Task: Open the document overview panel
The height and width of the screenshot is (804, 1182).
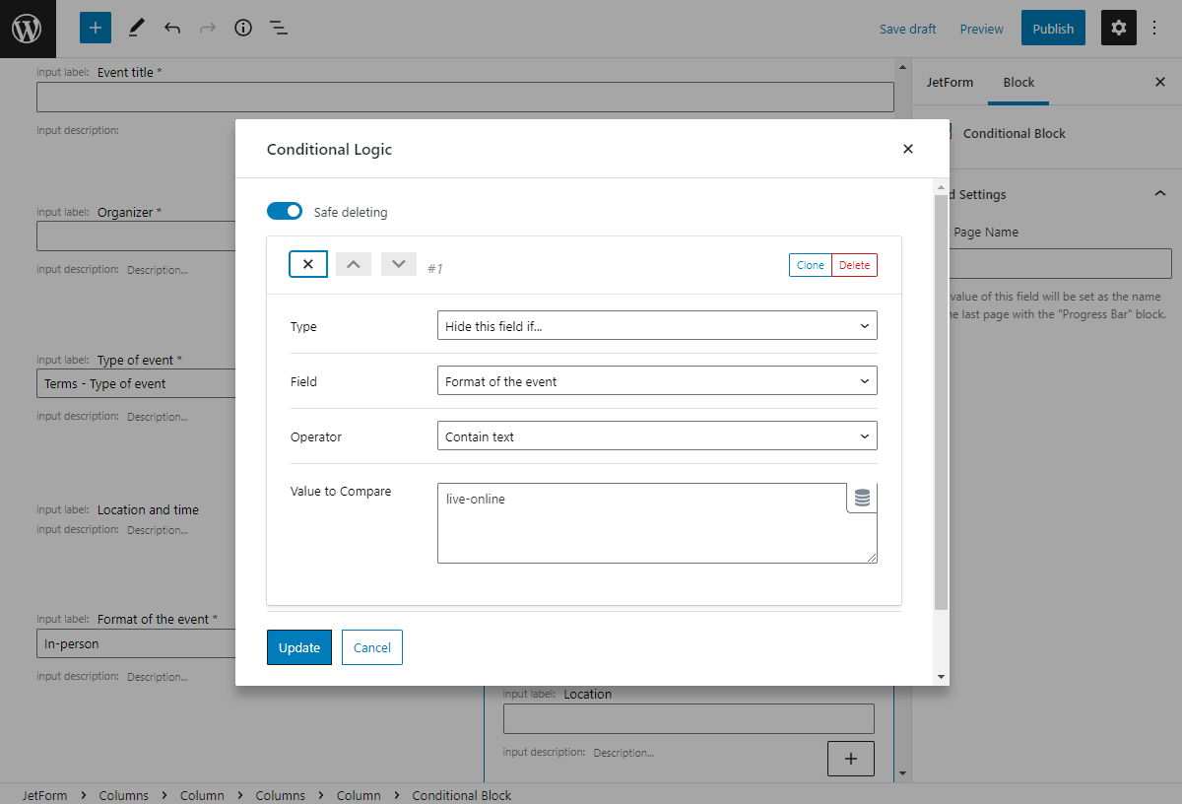Action: 279,28
